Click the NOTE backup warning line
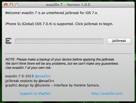Image resolution: width=136 pixels, height=103 pixels. [x=60, y=59]
